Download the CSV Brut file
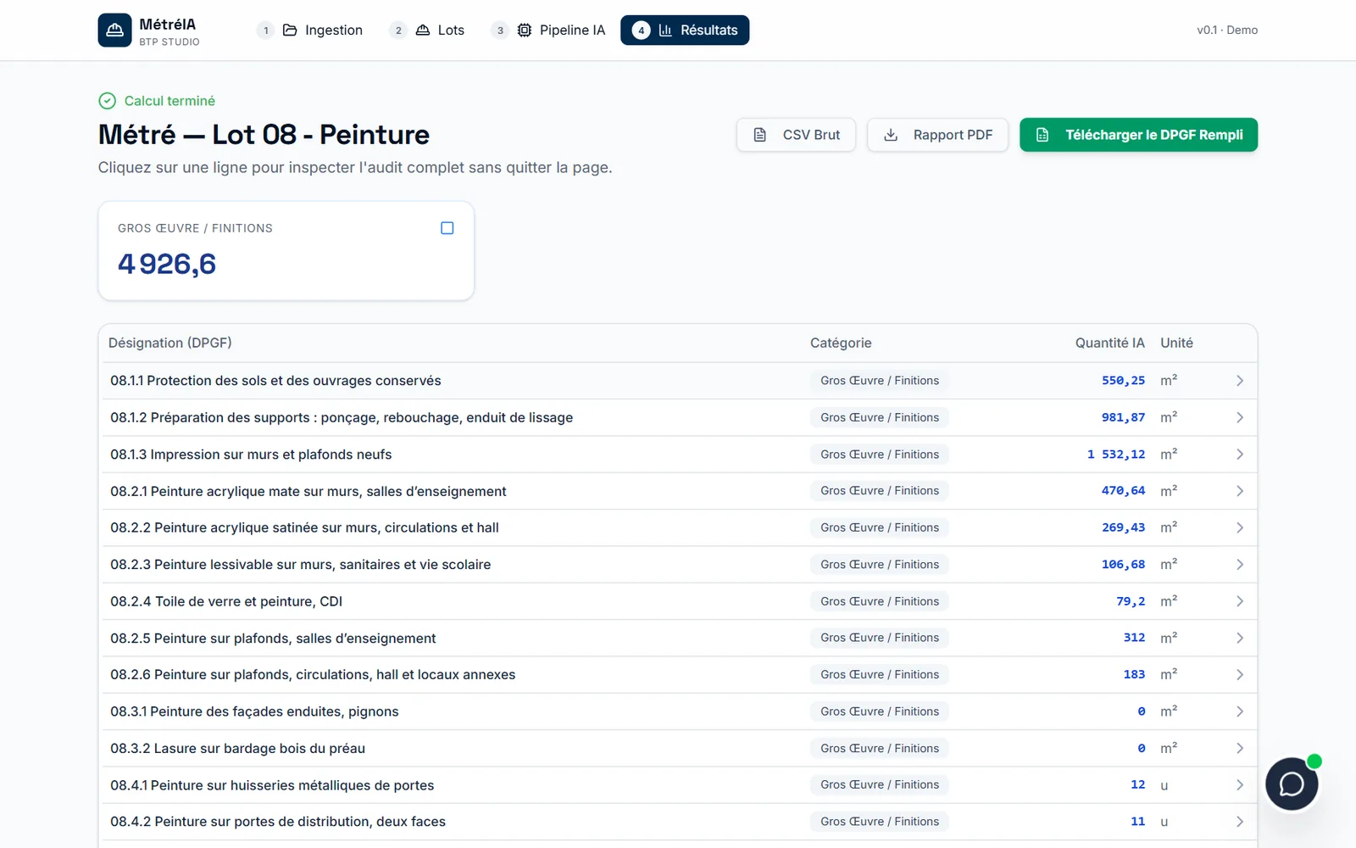Screen dimensions: 1356x848 [x=796, y=135]
